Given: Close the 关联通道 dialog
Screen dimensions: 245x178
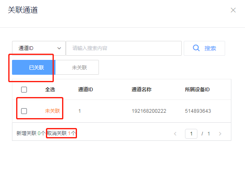Looking at the screenshot, I should pyautogui.click(x=233, y=10).
